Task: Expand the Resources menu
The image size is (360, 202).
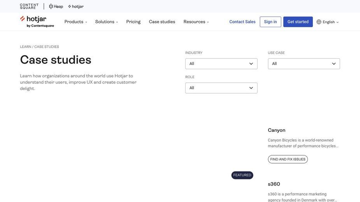Action: coord(196,22)
